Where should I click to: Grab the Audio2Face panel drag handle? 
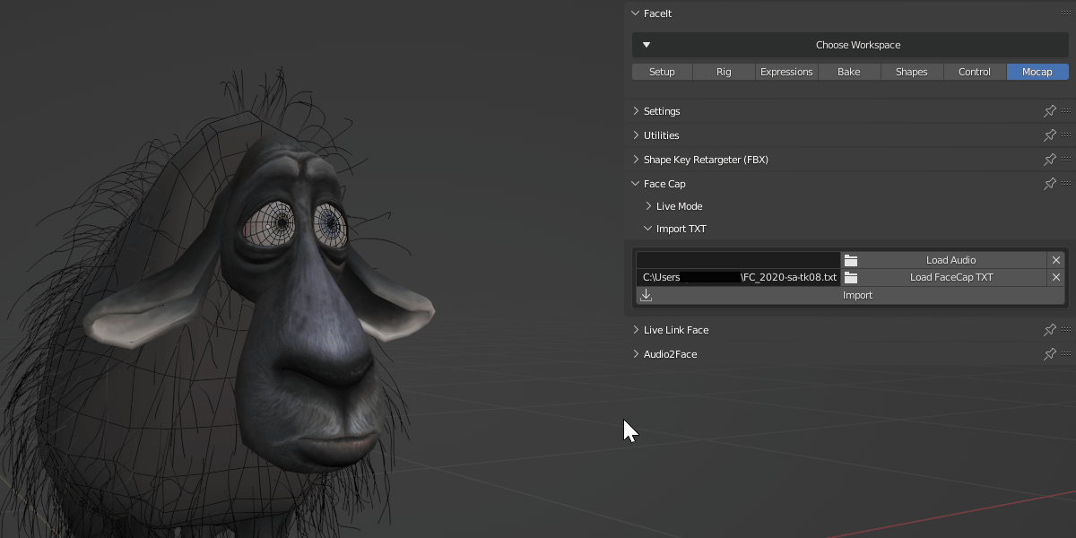point(1065,354)
